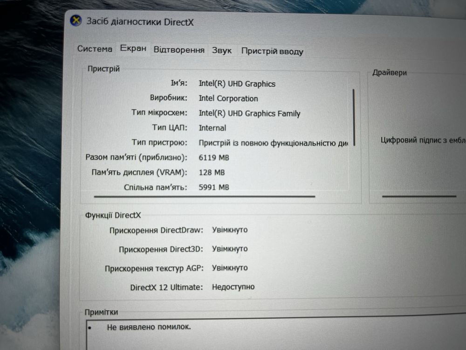Viewport: 466px width, 350px height.
Task: Click the Функції DirectX group heading
Action: click(113, 215)
